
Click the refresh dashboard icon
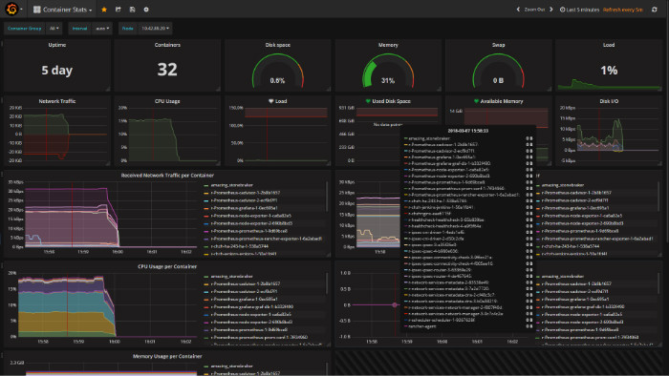655,10
